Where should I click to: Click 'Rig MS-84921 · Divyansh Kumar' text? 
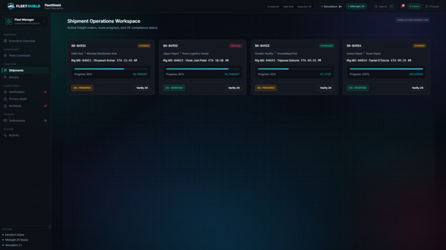(x=93, y=61)
